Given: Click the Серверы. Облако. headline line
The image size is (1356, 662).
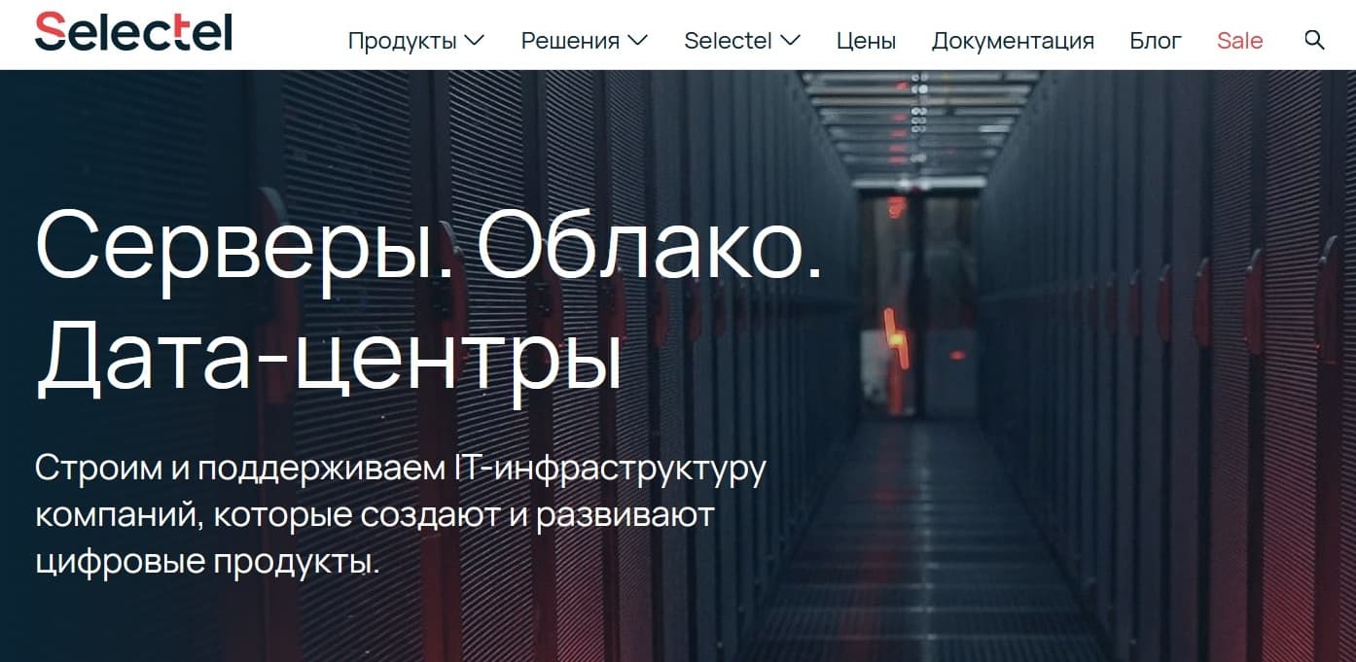Looking at the screenshot, I should click(428, 247).
